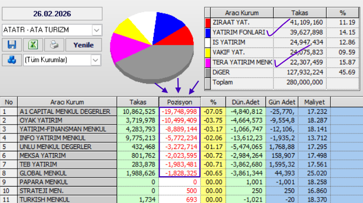363x203 pixels.
Task: Click the blue YATIRIM FONLARI color swatch
Action: [208, 32]
